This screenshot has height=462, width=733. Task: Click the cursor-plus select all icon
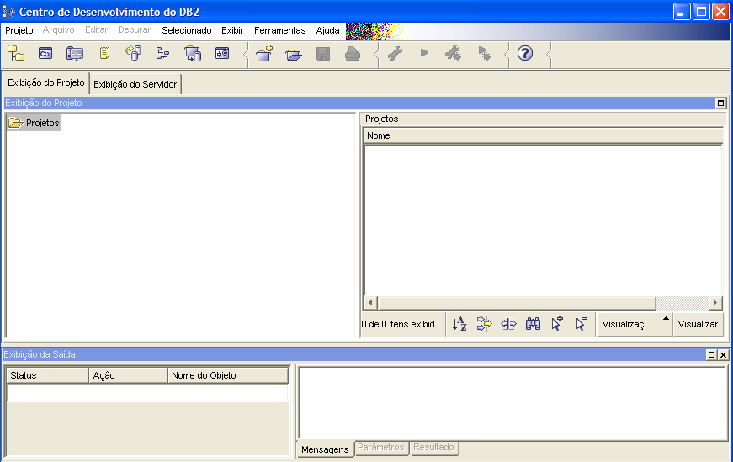coord(557,324)
